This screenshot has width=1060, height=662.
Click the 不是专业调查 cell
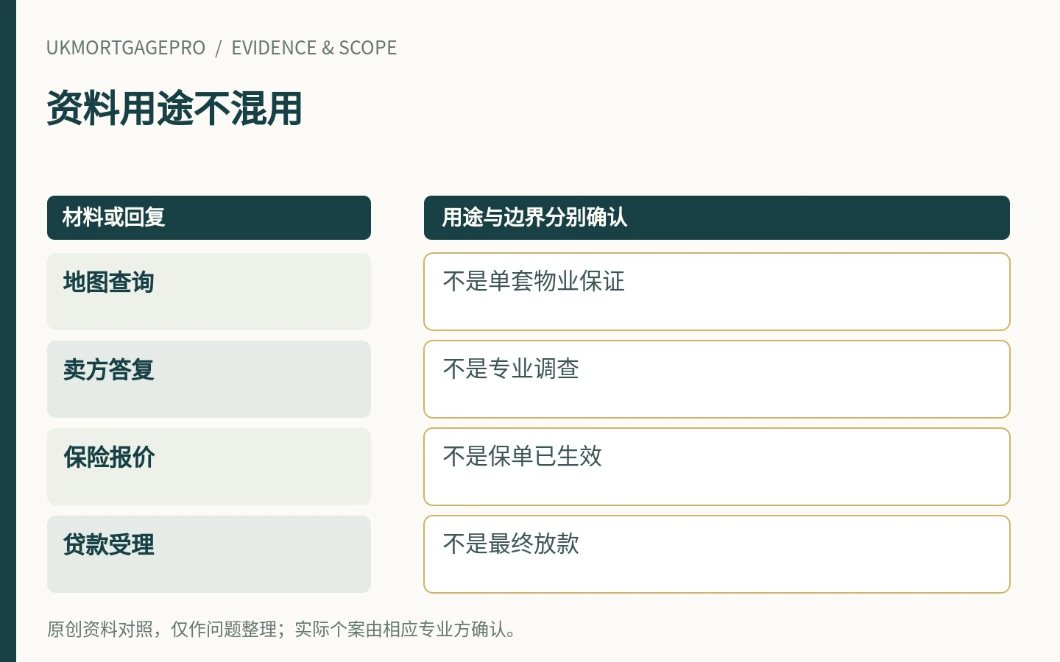717,380
